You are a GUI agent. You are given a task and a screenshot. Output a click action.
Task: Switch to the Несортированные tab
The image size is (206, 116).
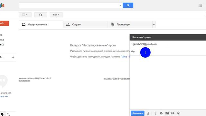[41, 24]
